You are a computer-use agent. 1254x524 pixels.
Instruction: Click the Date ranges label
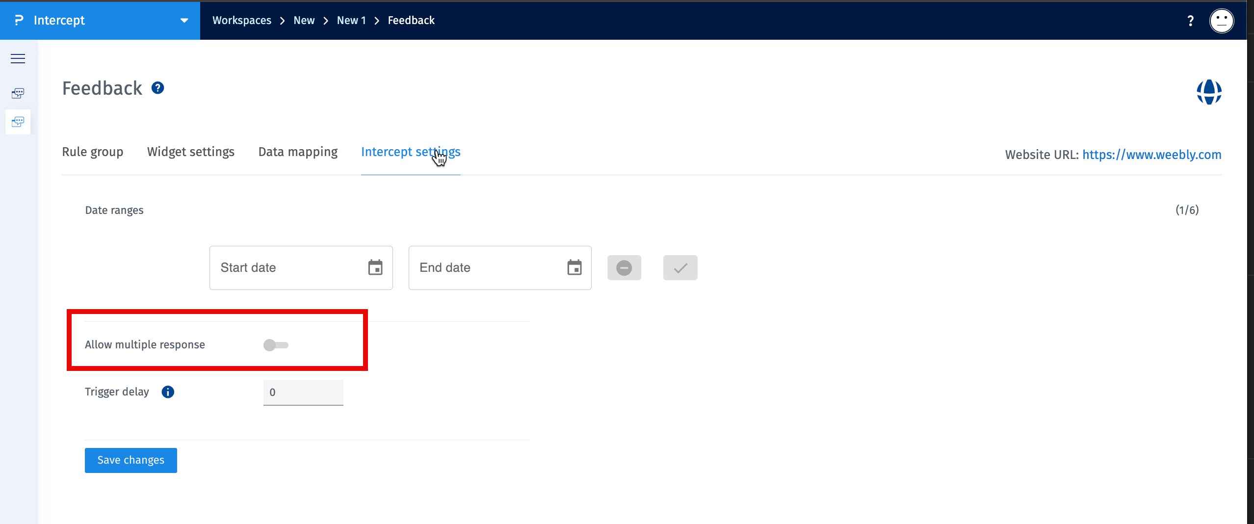pos(114,210)
